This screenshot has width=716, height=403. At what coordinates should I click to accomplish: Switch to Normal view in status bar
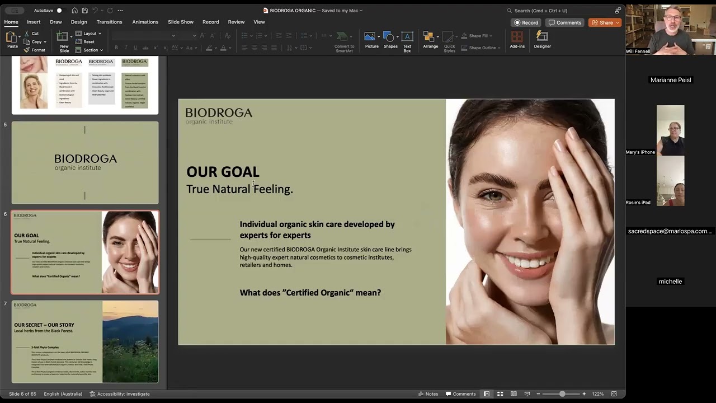(487, 393)
